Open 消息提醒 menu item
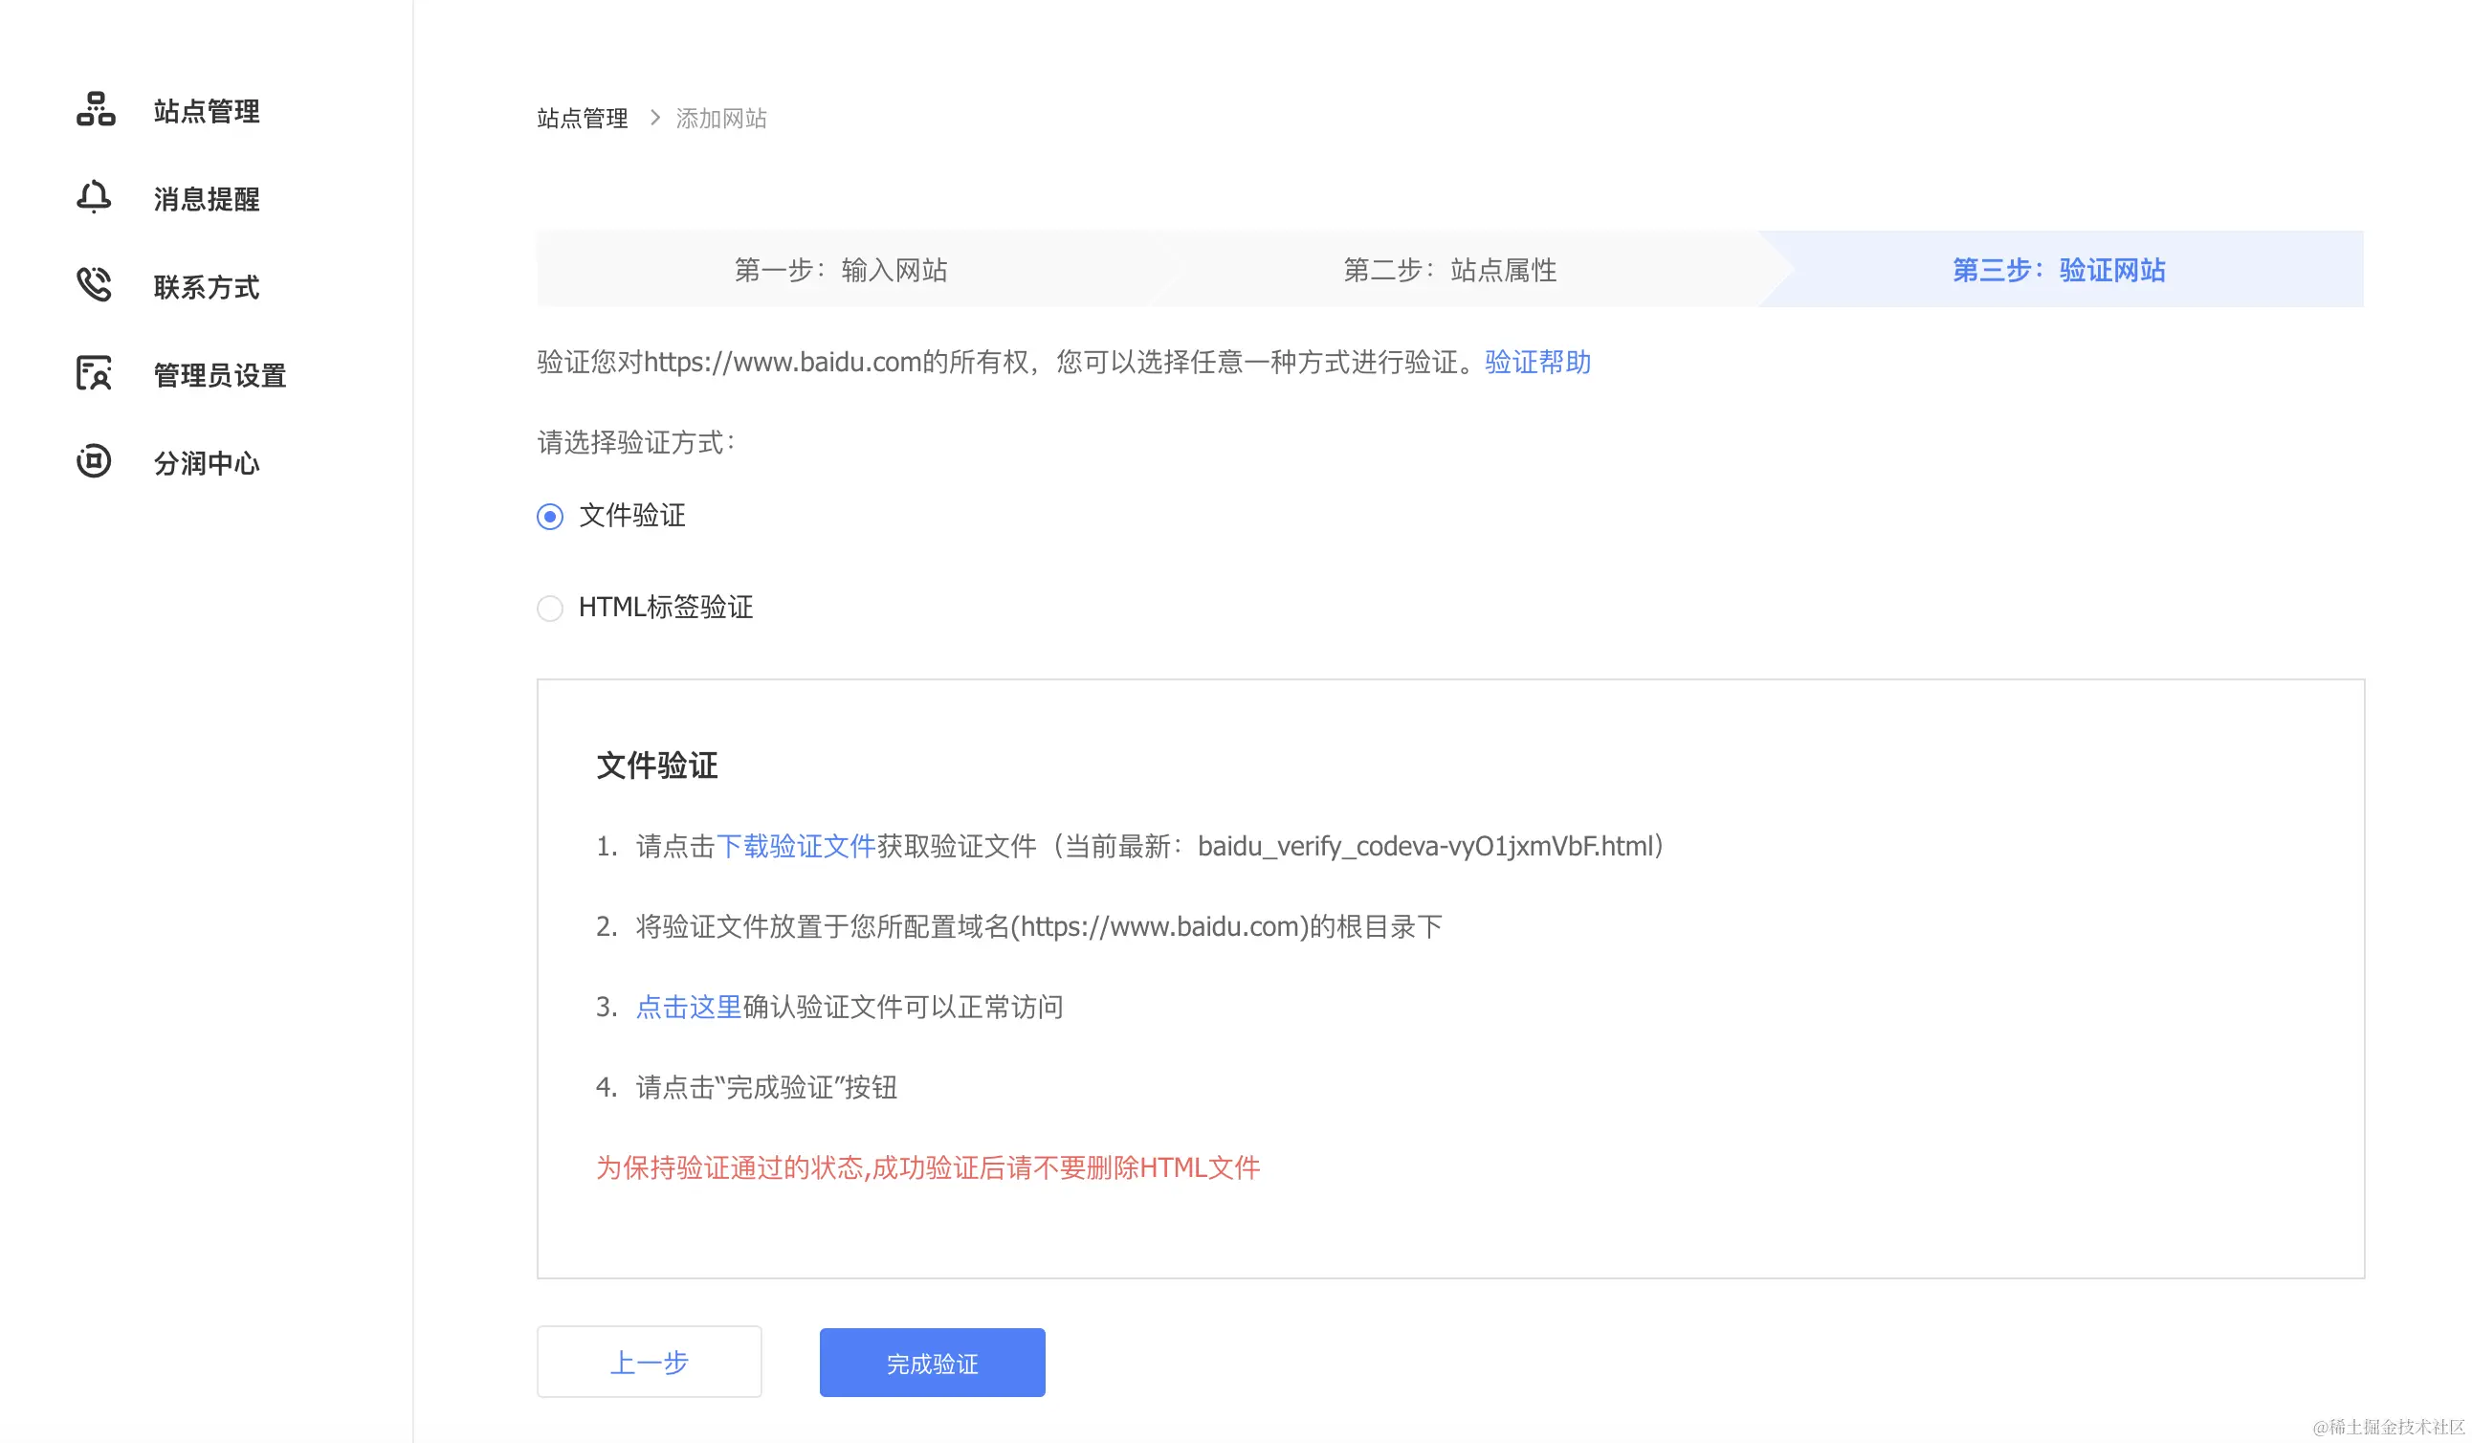2472x1443 pixels. pos(206,199)
